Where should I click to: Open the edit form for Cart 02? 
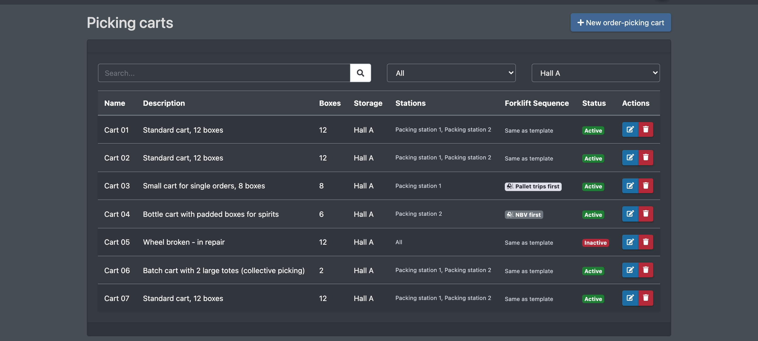(x=630, y=157)
